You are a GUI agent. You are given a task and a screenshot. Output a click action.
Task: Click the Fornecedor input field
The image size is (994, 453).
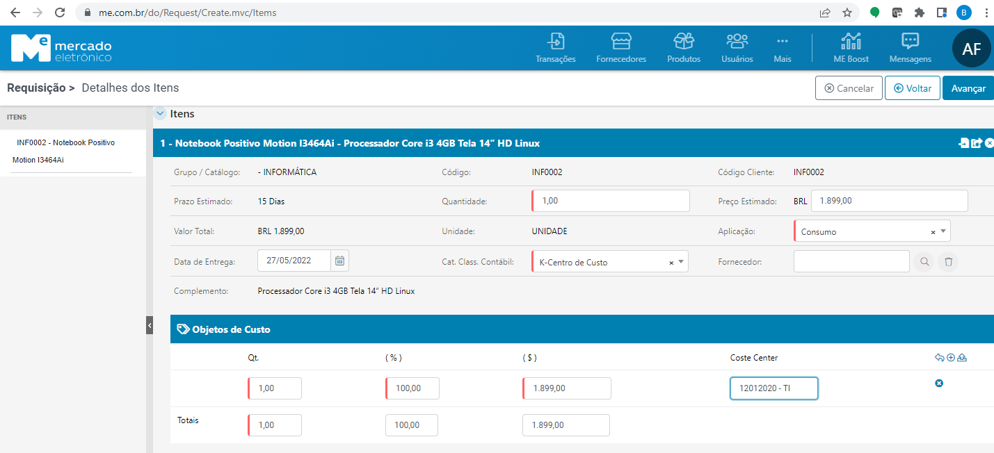[x=851, y=261]
